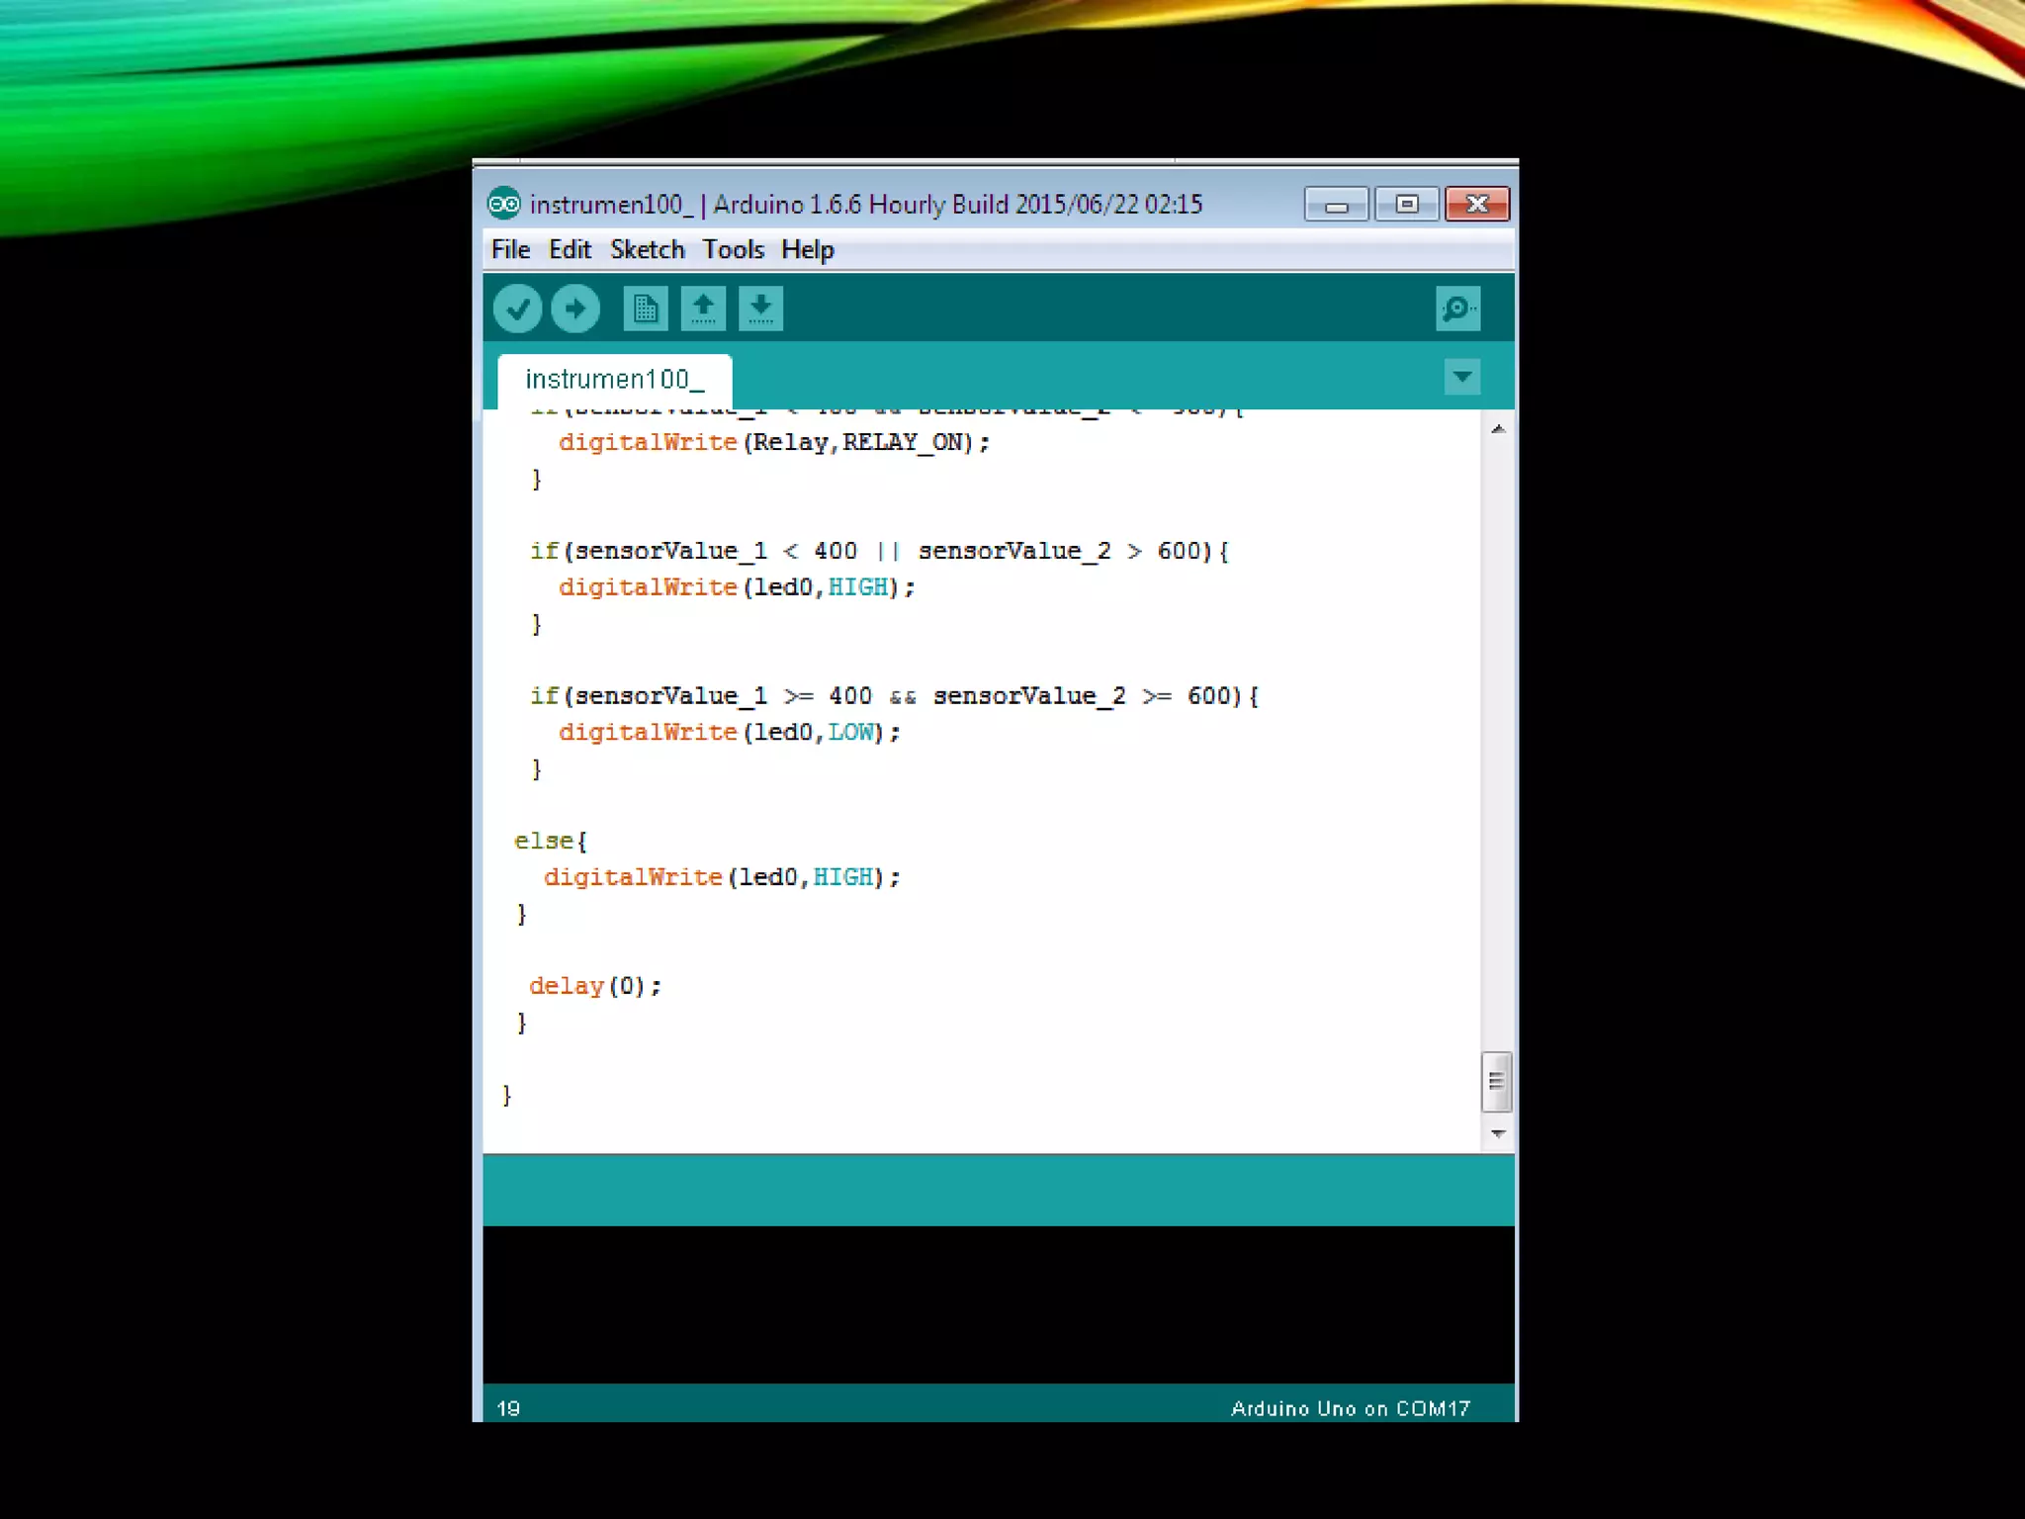The image size is (2025, 1519).
Task: Click the Arduino logo in title bar
Action: click(x=504, y=205)
